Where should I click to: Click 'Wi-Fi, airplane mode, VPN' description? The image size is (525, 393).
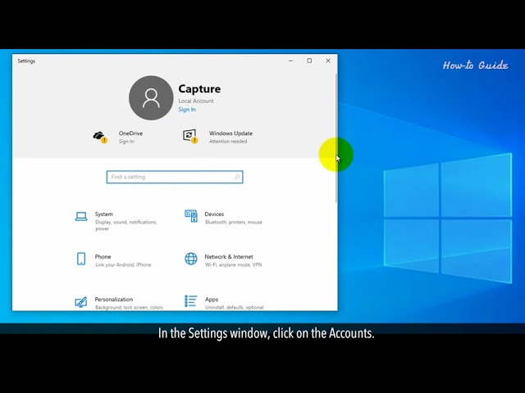[x=233, y=264]
